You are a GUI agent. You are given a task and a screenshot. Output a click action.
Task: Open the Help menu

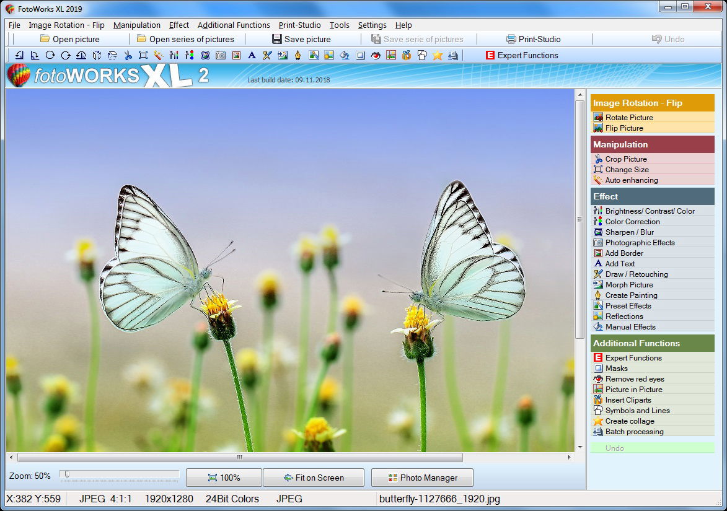pyautogui.click(x=403, y=25)
